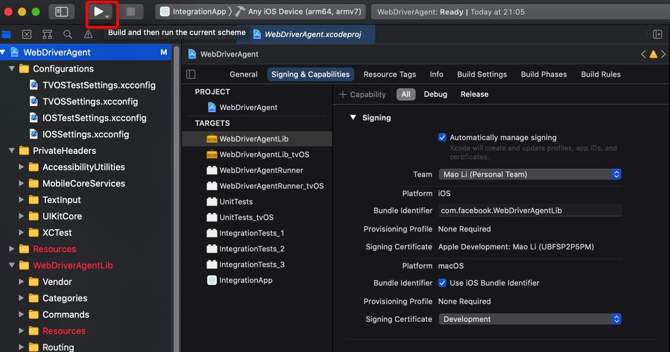Toggle Automatically manage signing checkbox
This screenshot has height=352, width=670.
[442, 137]
